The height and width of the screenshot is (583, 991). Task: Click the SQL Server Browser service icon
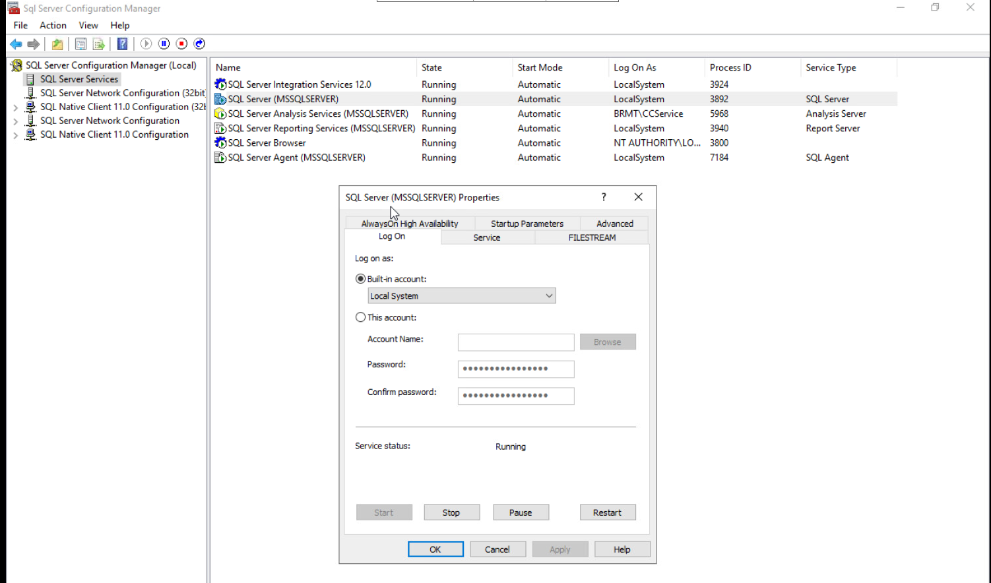pos(220,142)
